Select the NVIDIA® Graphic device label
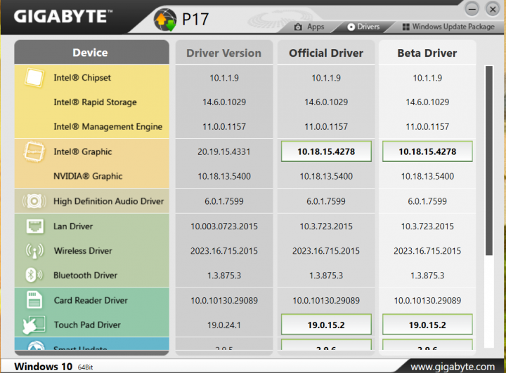This screenshot has width=506, height=373. (x=88, y=176)
